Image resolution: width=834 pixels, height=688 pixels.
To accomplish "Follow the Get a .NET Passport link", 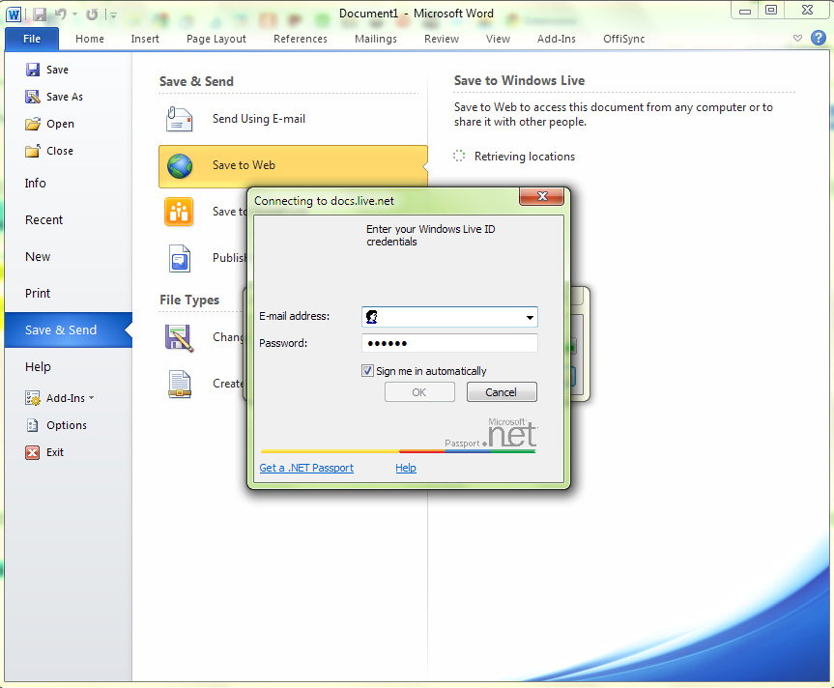I will 306,468.
